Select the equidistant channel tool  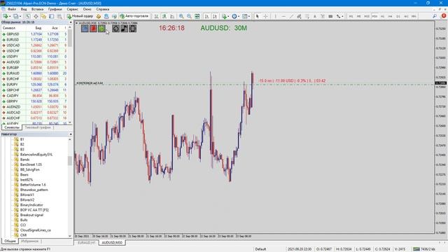[299, 16]
